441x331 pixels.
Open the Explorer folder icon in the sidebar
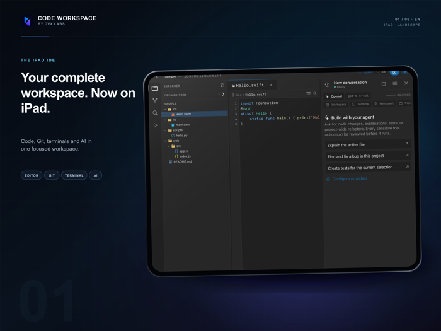(x=154, y=88)
